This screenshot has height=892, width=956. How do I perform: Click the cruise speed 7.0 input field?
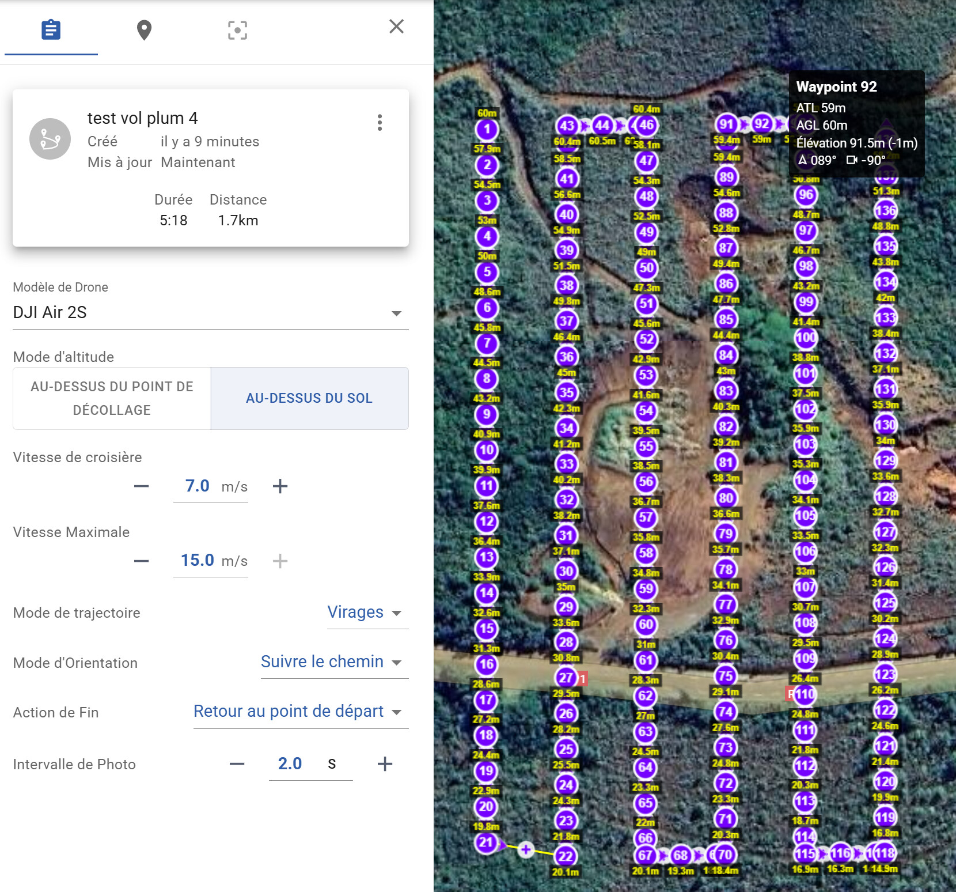tap(198, 486)
